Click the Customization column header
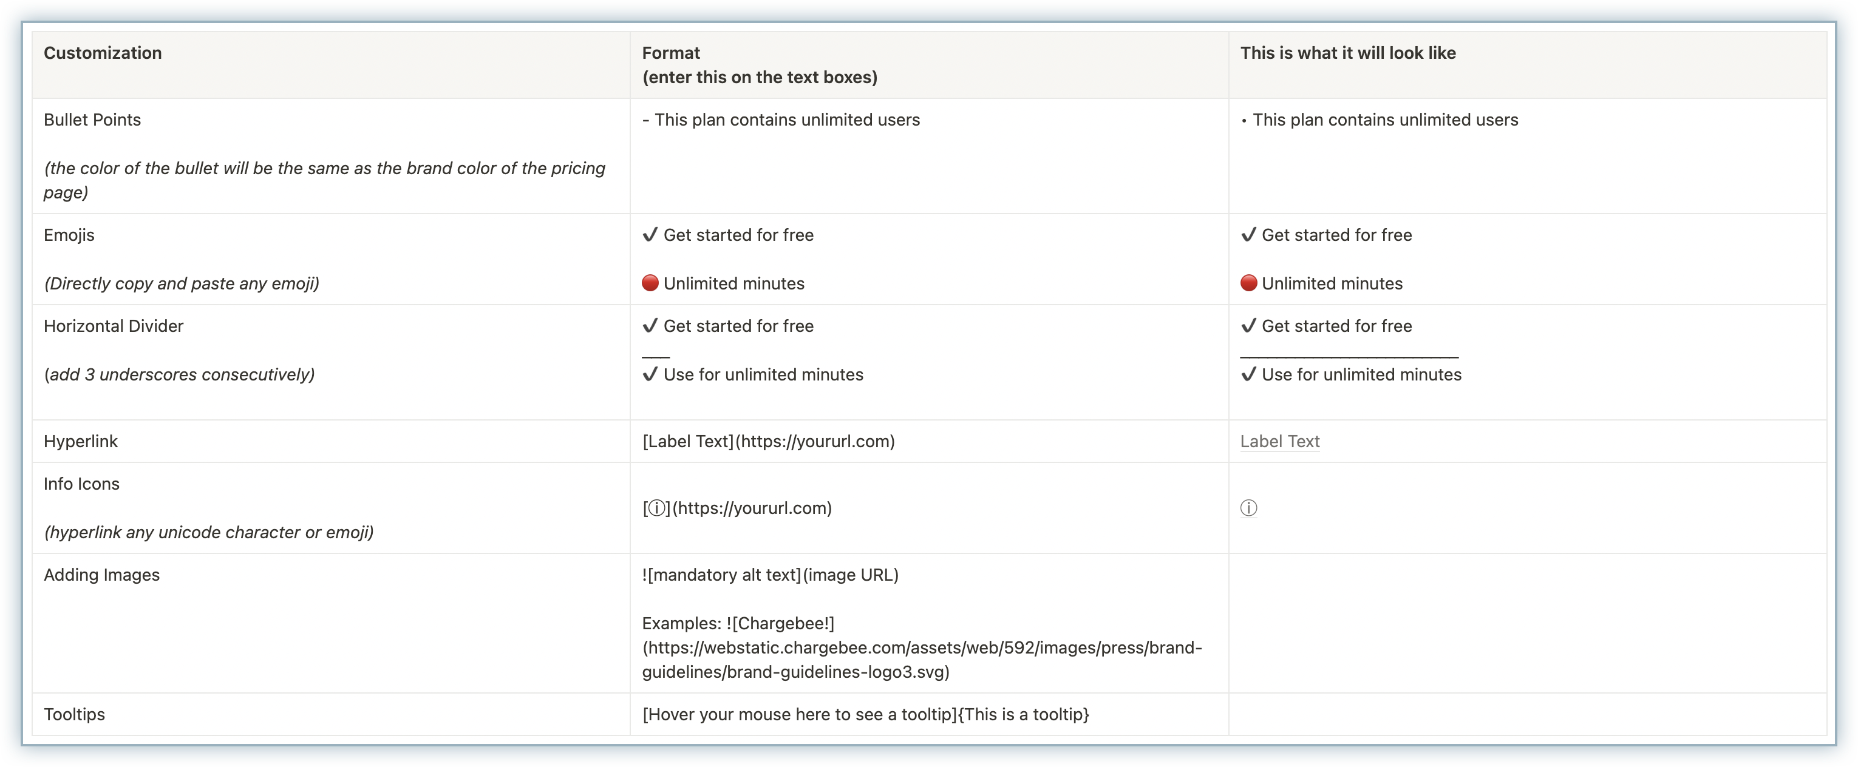 103,53
